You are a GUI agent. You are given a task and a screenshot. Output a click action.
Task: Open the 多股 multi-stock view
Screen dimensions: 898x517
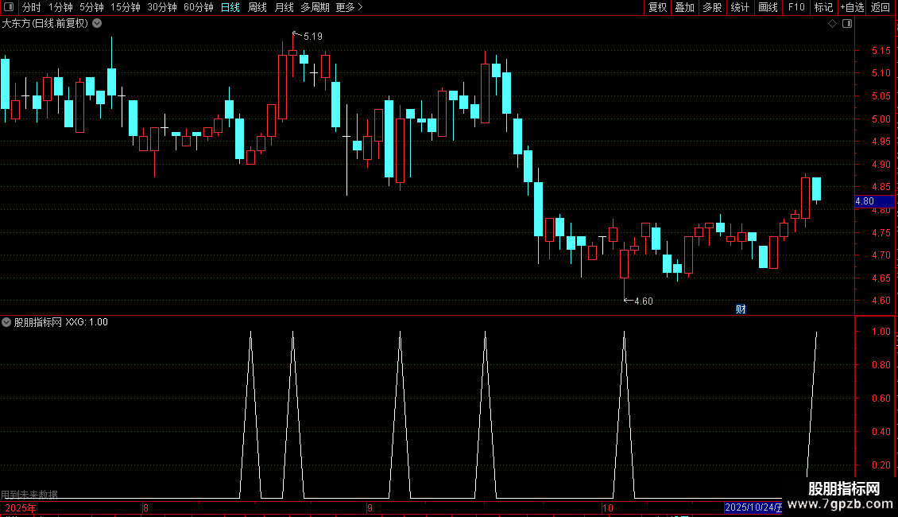click(x=712, y=7)
